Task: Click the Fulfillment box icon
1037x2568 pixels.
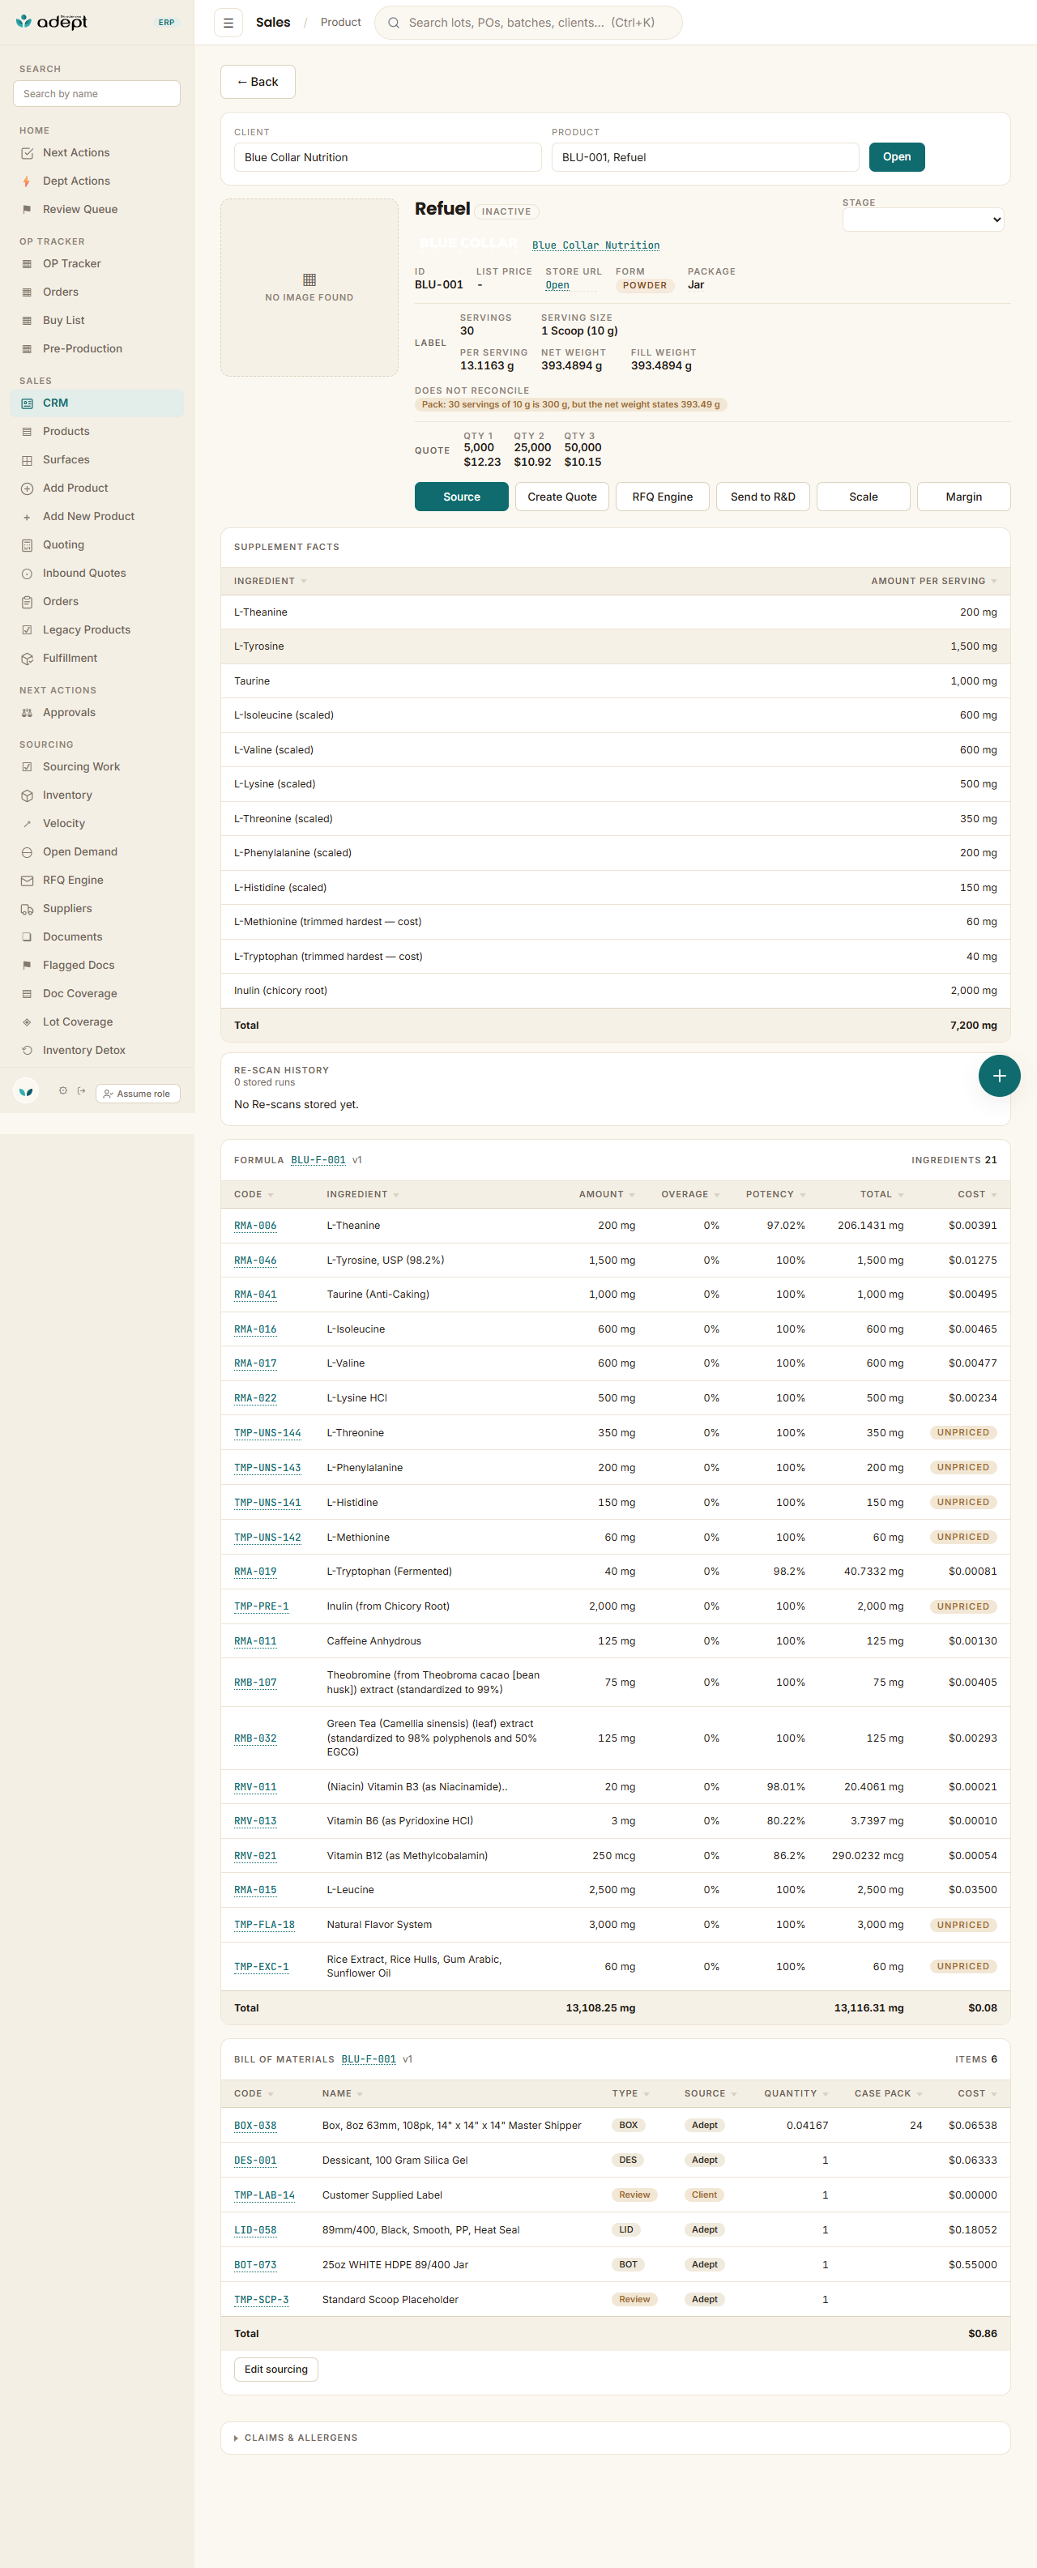Action: click(27, 659)
